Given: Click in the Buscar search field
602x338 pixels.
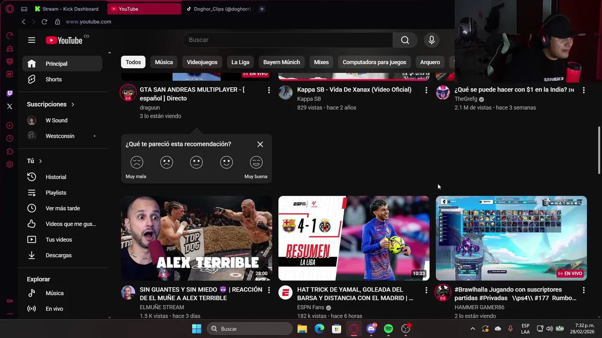Looking at the screenshot, I should coord(287,40).
